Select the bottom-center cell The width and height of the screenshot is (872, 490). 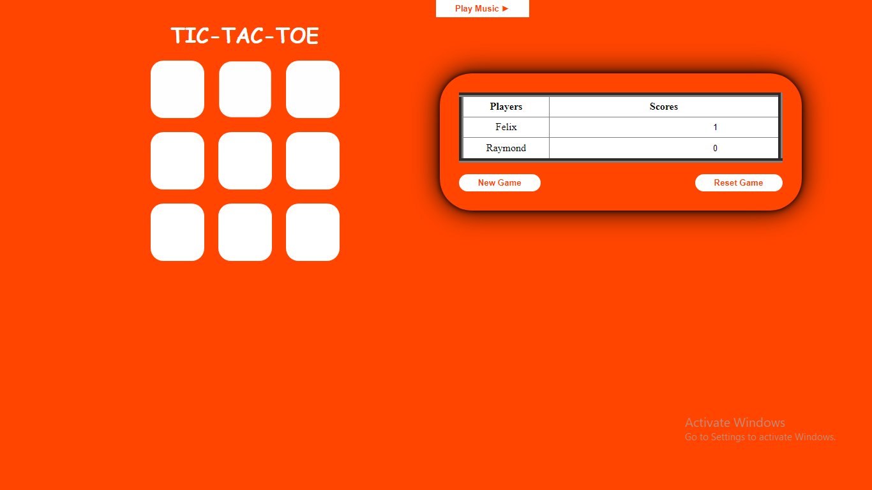[x=245, y=232]
